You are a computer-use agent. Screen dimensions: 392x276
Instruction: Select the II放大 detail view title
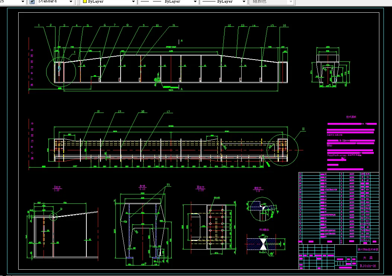[201, 187]
